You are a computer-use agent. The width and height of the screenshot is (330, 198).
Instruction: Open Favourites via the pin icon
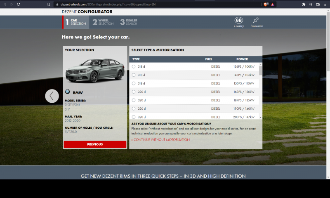(257, 22)
